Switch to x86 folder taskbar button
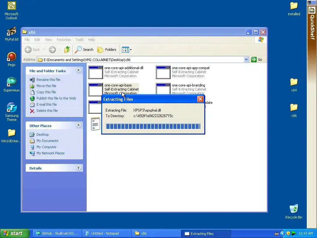The height and width of the screenshot is (238, 317). click(x=156, y=233)
